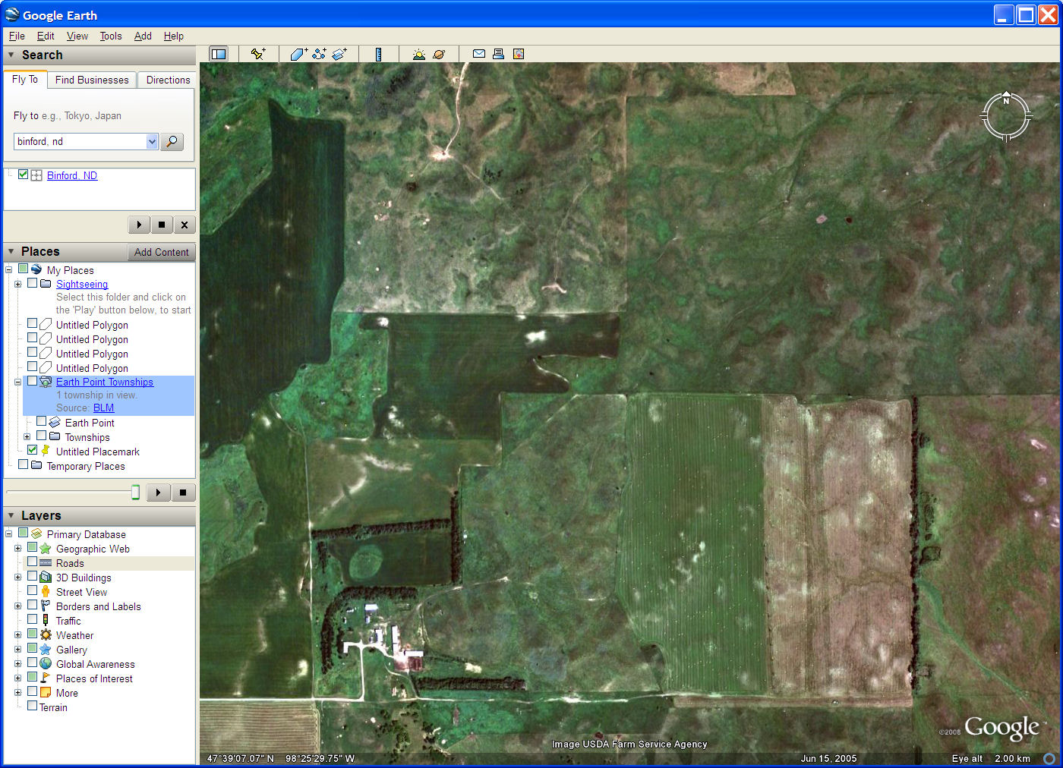Open the File menu
The height and width of the screenshot is (768, 1063).
17,36
